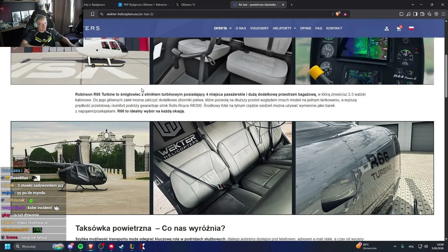Open the browser main hamburger menu
This screenshot has height=252, width=448.
pyautogui.click(x=443, y=14)
